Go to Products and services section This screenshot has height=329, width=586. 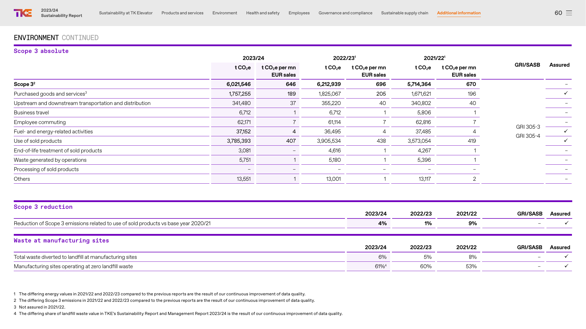pos(182,13)
